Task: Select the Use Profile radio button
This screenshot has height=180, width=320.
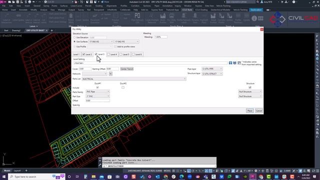Action: coord(74,46)
